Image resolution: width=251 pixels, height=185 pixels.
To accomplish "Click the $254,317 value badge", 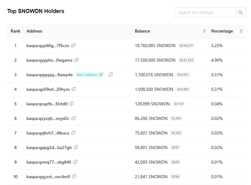I will click(186, 46).
